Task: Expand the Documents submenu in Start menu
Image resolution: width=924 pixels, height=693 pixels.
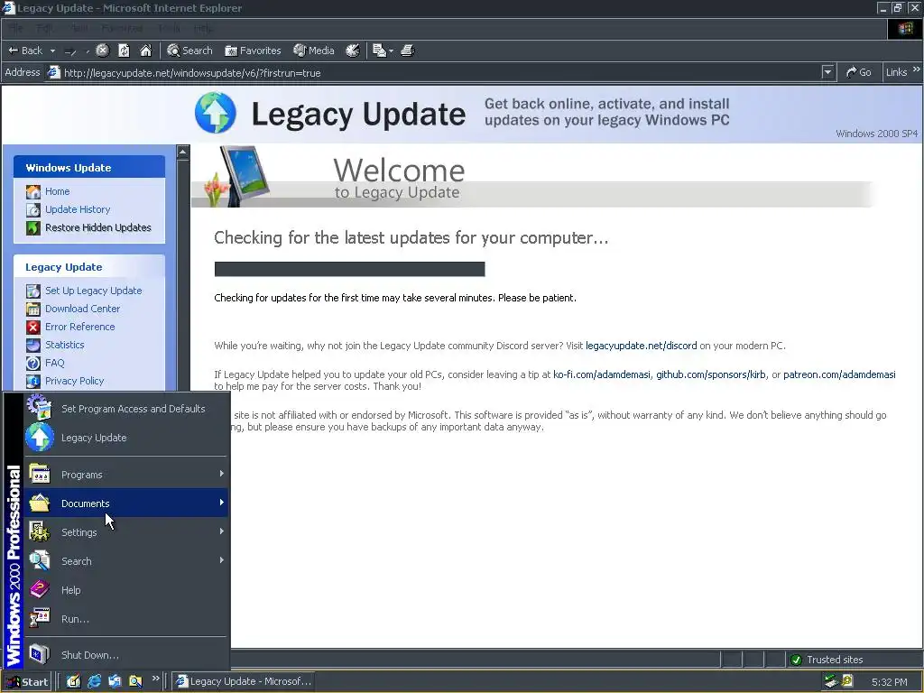Action: [x=125, y=504]
